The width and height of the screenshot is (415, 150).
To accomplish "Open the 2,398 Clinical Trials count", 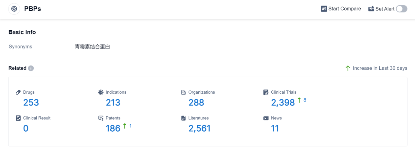I will click(x=283, y=103).
